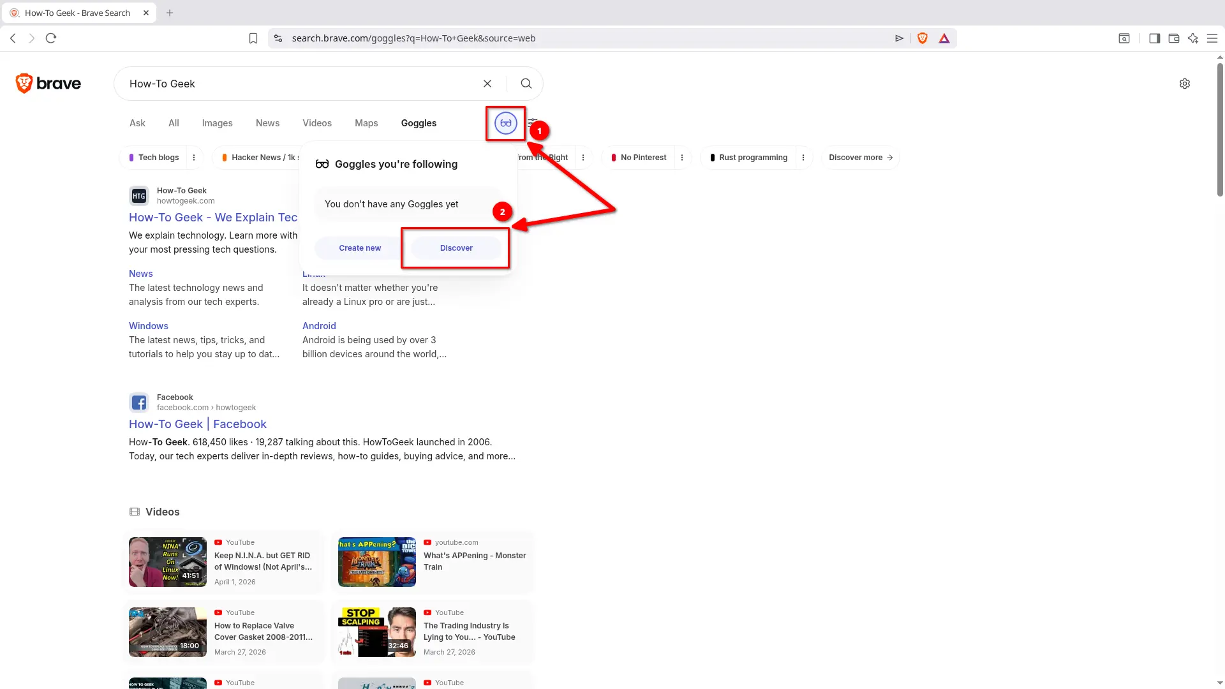Click the Keep N.I.N.A. video title
Screen dimensions: 1225x689
click(264, 561)
